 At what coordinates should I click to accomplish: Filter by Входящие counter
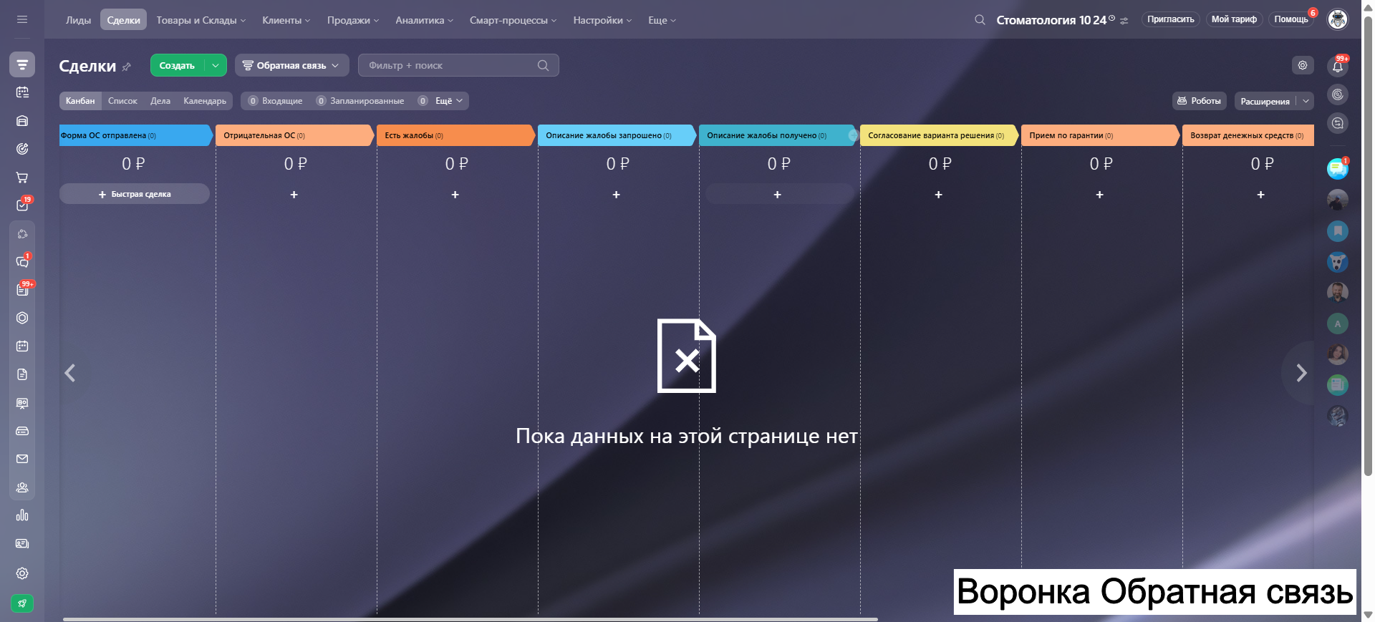click(x=275, y=101)
